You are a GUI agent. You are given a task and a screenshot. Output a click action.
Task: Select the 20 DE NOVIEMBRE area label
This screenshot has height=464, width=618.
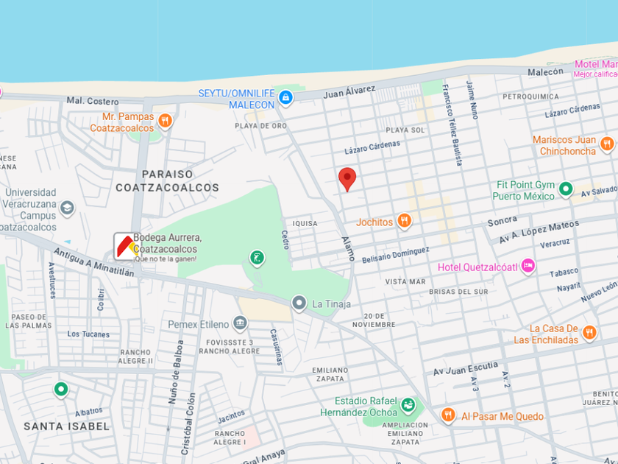374,320
